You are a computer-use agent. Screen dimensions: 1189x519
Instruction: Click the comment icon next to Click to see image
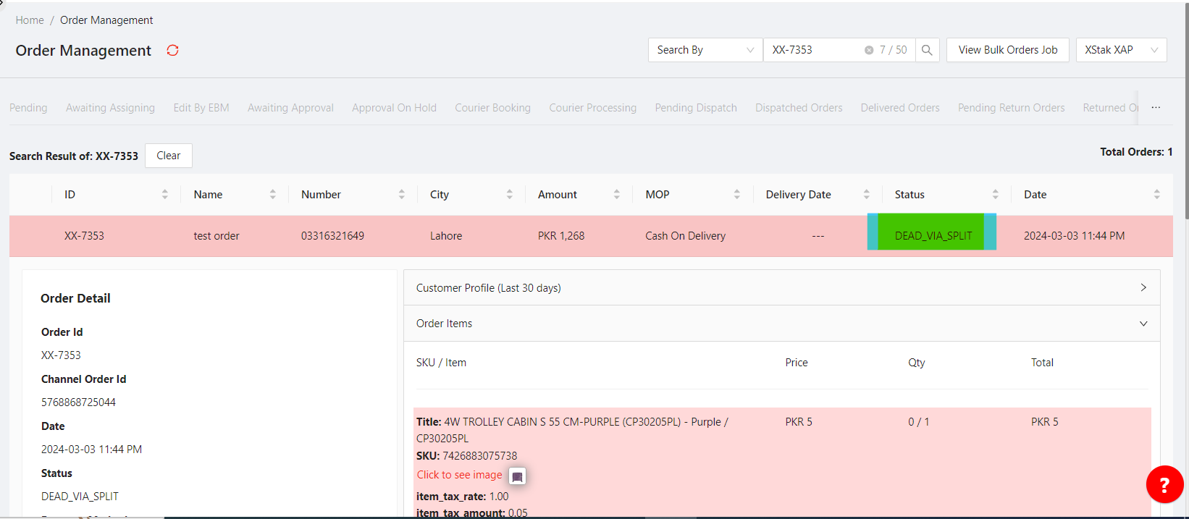click(x=517, y=477)
